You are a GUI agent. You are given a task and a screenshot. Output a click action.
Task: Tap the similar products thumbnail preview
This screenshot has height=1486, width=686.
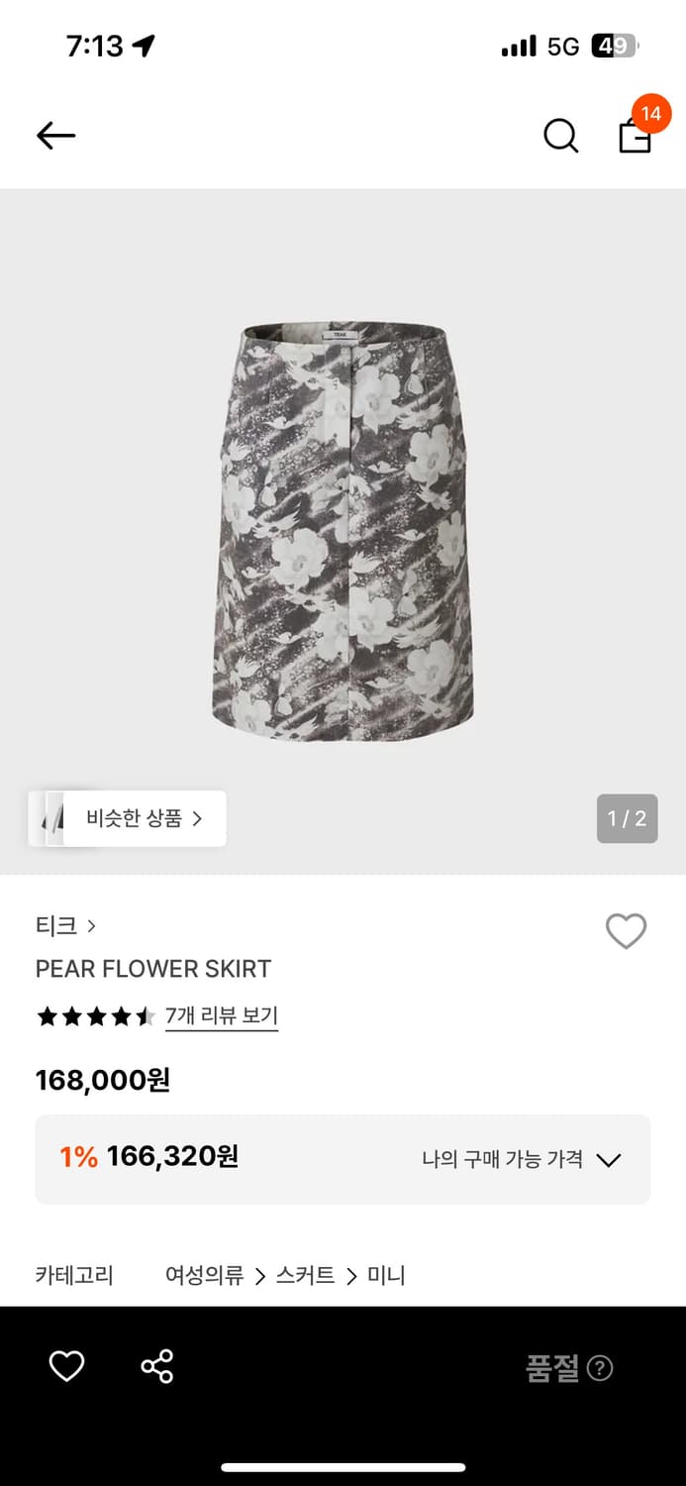pos(48,818)
